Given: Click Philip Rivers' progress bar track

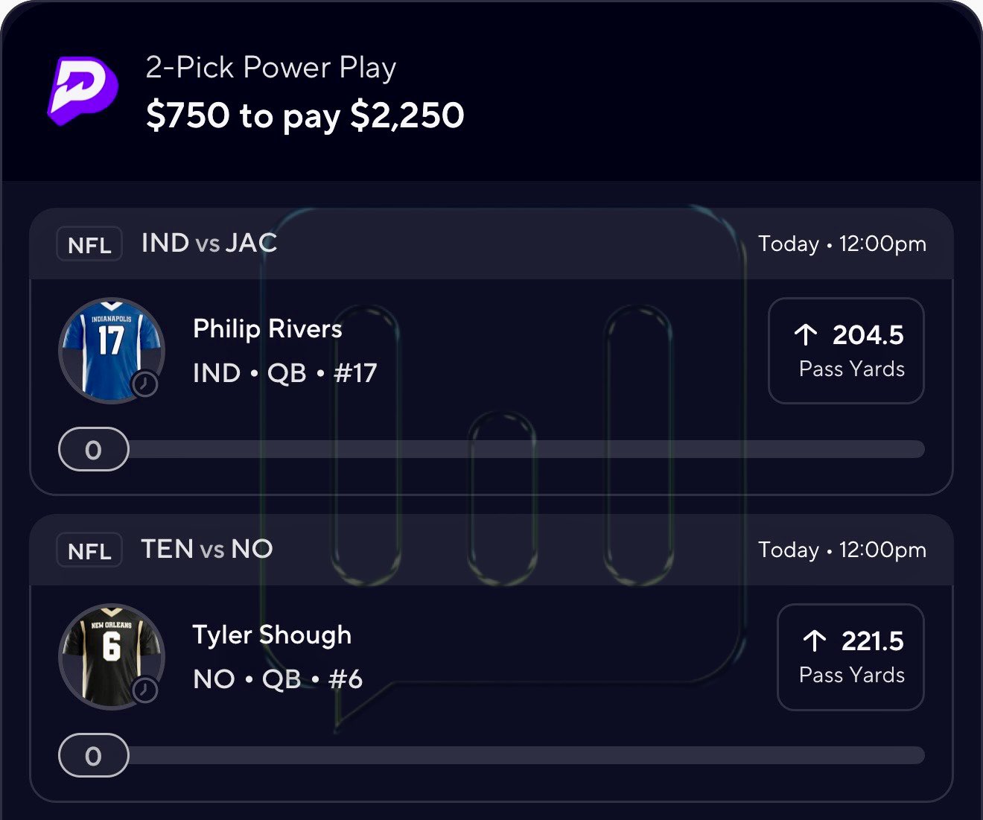Looking at the screenshot, I should (521, 449).
